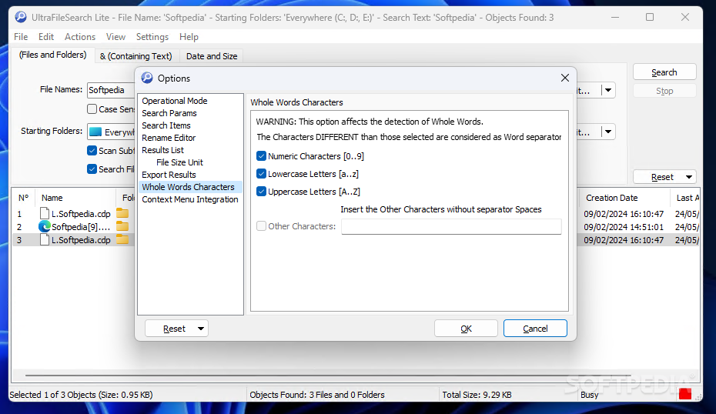Click file icon of row 3 L.Softpedia.cdp
The width and height of the screenshot is (716, 414).
click(45, 239)
